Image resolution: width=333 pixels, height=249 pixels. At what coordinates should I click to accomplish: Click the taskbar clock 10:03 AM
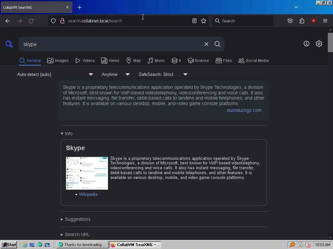click(322, 245)
